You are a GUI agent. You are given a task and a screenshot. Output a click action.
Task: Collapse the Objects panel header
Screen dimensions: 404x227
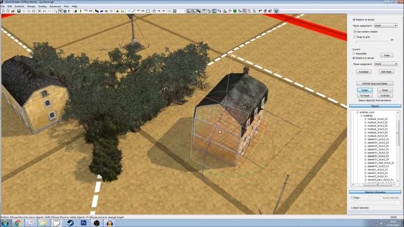[375, 106]
